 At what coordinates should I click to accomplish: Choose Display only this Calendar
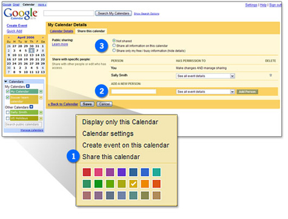click(120, 122)
